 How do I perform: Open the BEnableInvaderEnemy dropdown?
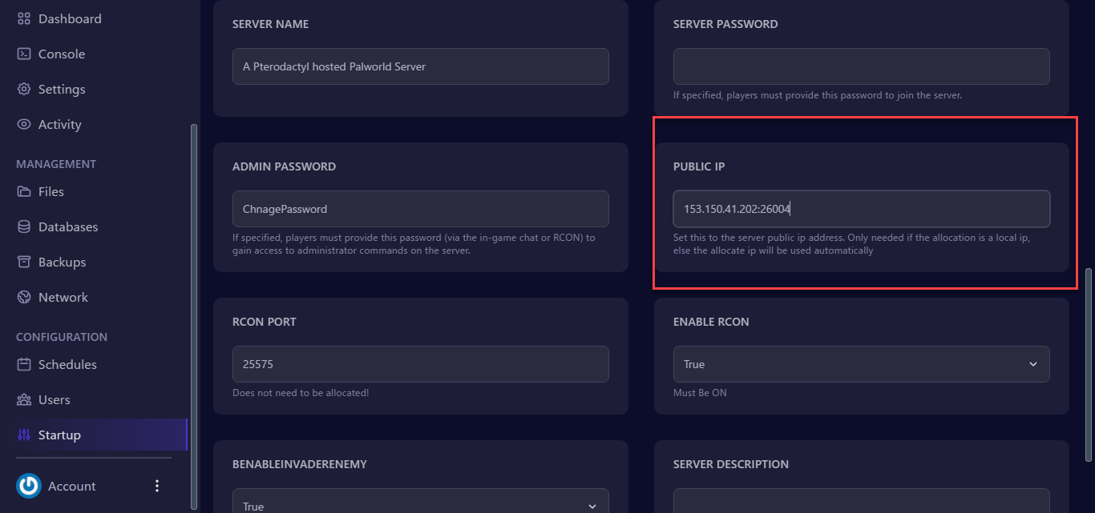coord(421,500)
